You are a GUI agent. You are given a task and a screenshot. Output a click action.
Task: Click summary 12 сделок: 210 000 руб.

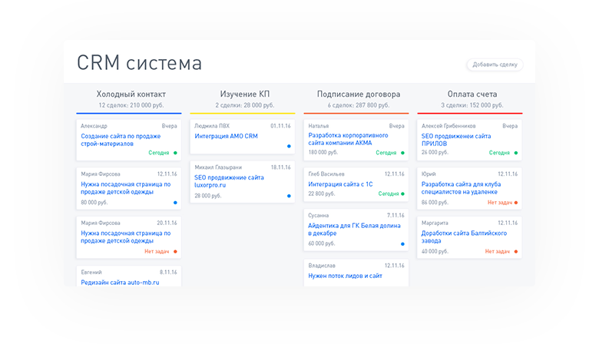coord(131,105)
